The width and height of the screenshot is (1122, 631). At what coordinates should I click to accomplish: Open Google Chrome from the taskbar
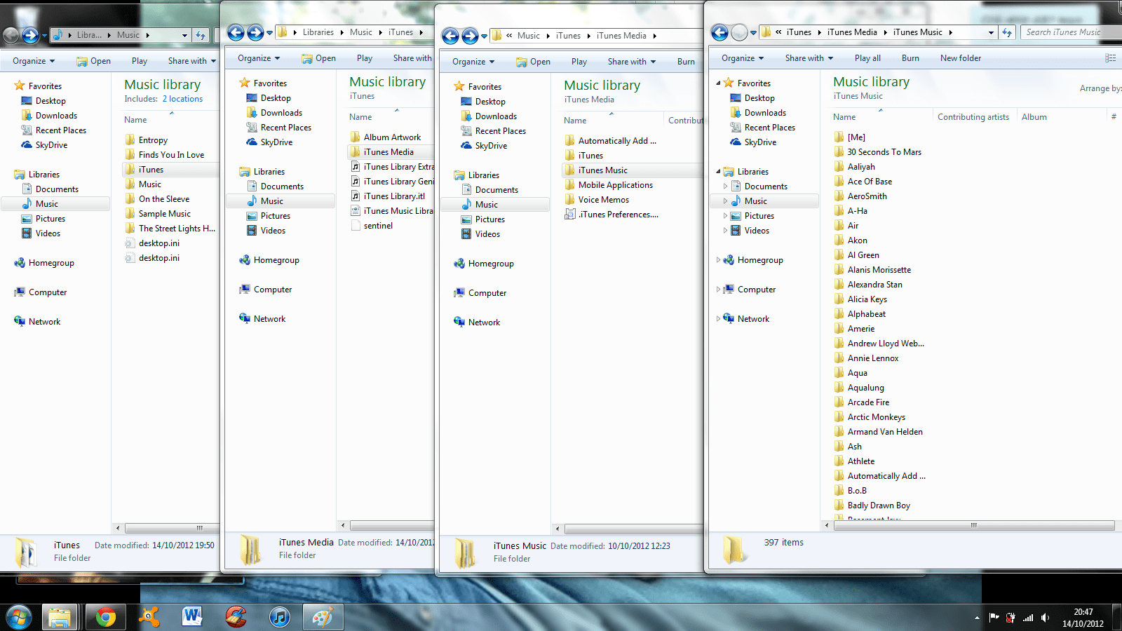[x=105, y=617]
